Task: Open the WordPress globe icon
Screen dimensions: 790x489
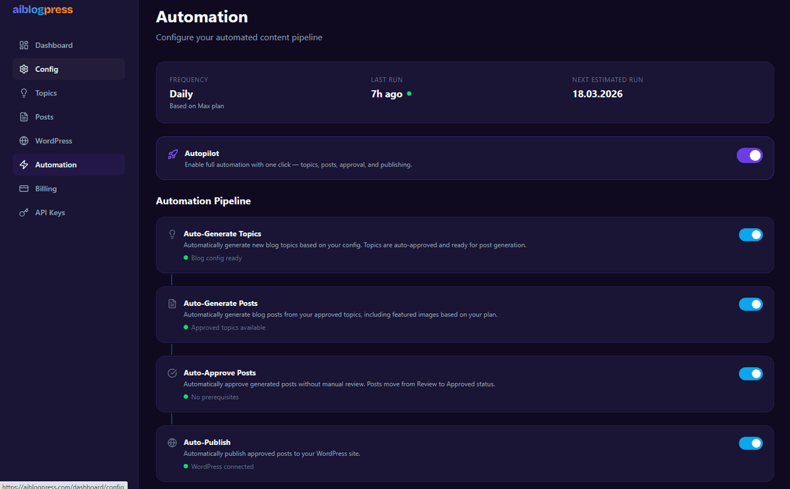Action: click(24, 140)
